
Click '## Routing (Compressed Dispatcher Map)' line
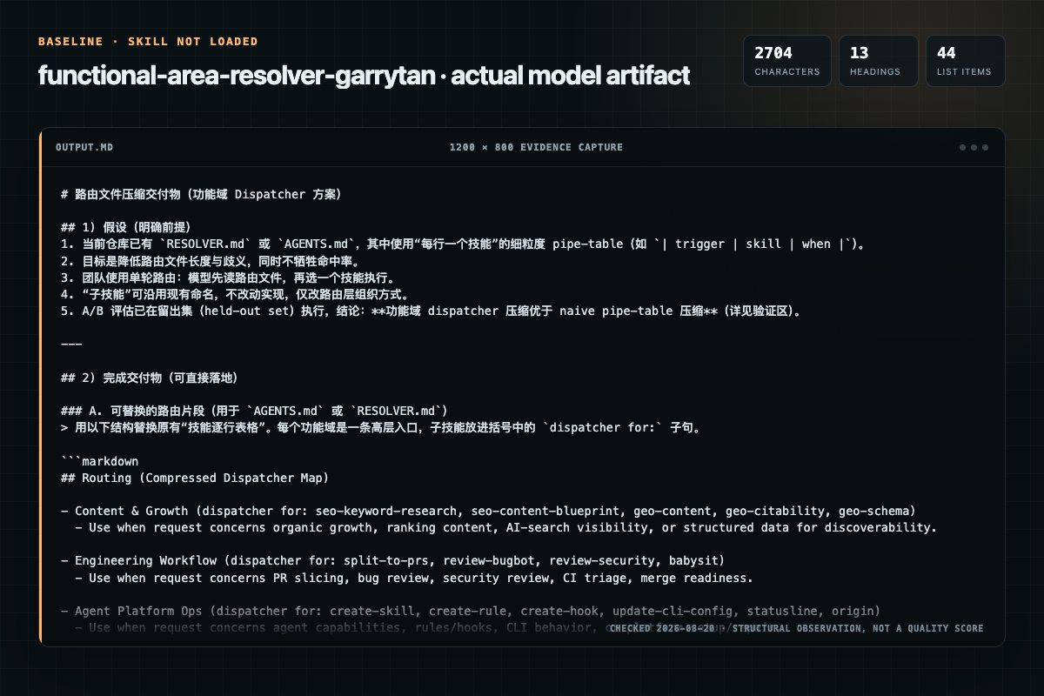point(195,478)
